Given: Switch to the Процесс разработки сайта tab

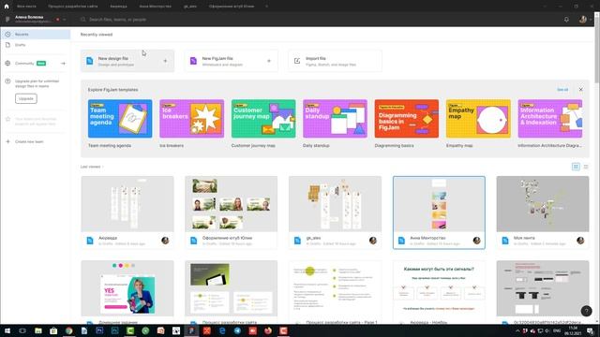Looking at the screenshot, I should tap(73, 7).
